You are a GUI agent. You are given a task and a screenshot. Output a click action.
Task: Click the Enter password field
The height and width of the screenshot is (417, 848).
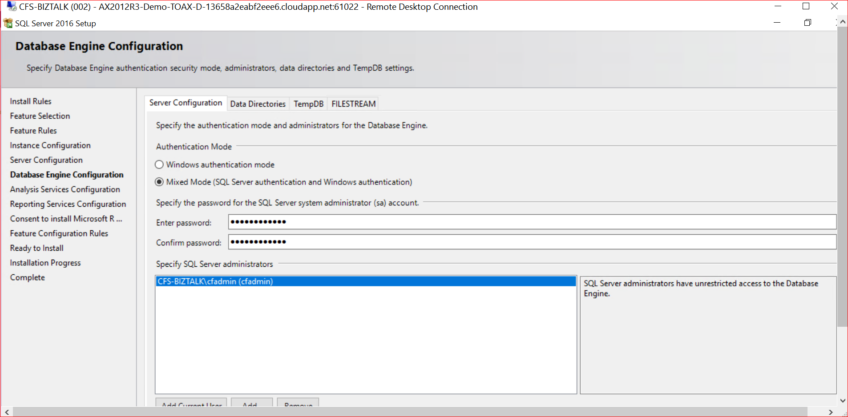[532, 222]
